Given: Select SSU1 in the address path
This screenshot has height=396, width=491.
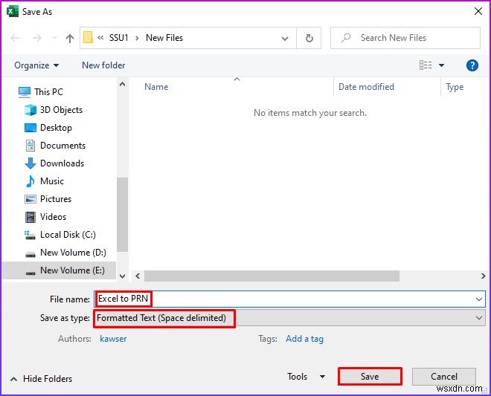Looking at the screenshot, I should [119, 38].
